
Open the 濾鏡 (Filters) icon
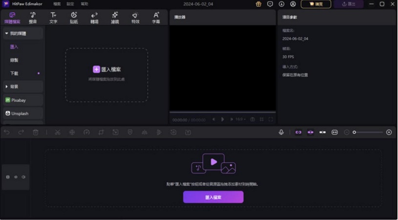click(x=115, y=18)
